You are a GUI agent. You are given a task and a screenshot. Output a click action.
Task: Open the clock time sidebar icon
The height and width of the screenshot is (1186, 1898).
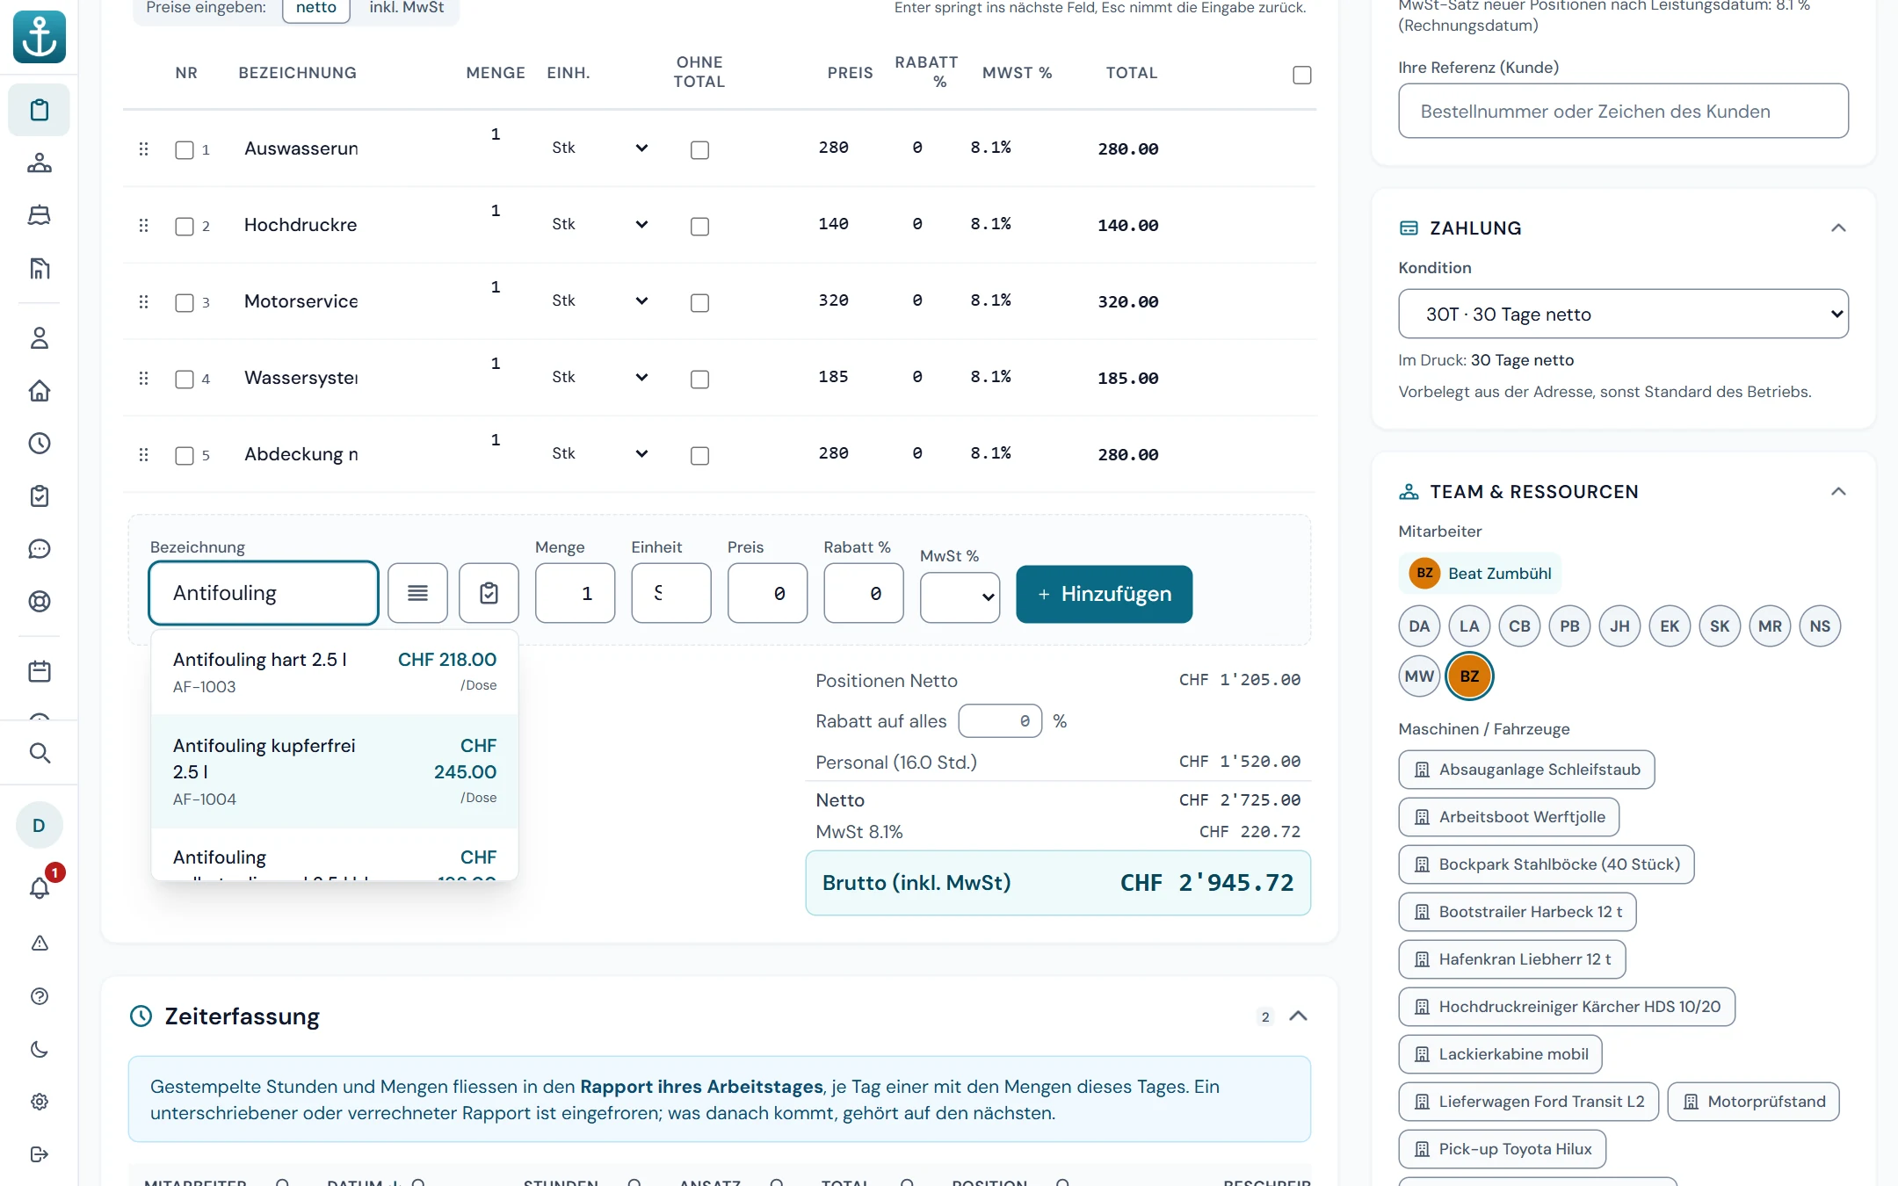tap(40, 444)
